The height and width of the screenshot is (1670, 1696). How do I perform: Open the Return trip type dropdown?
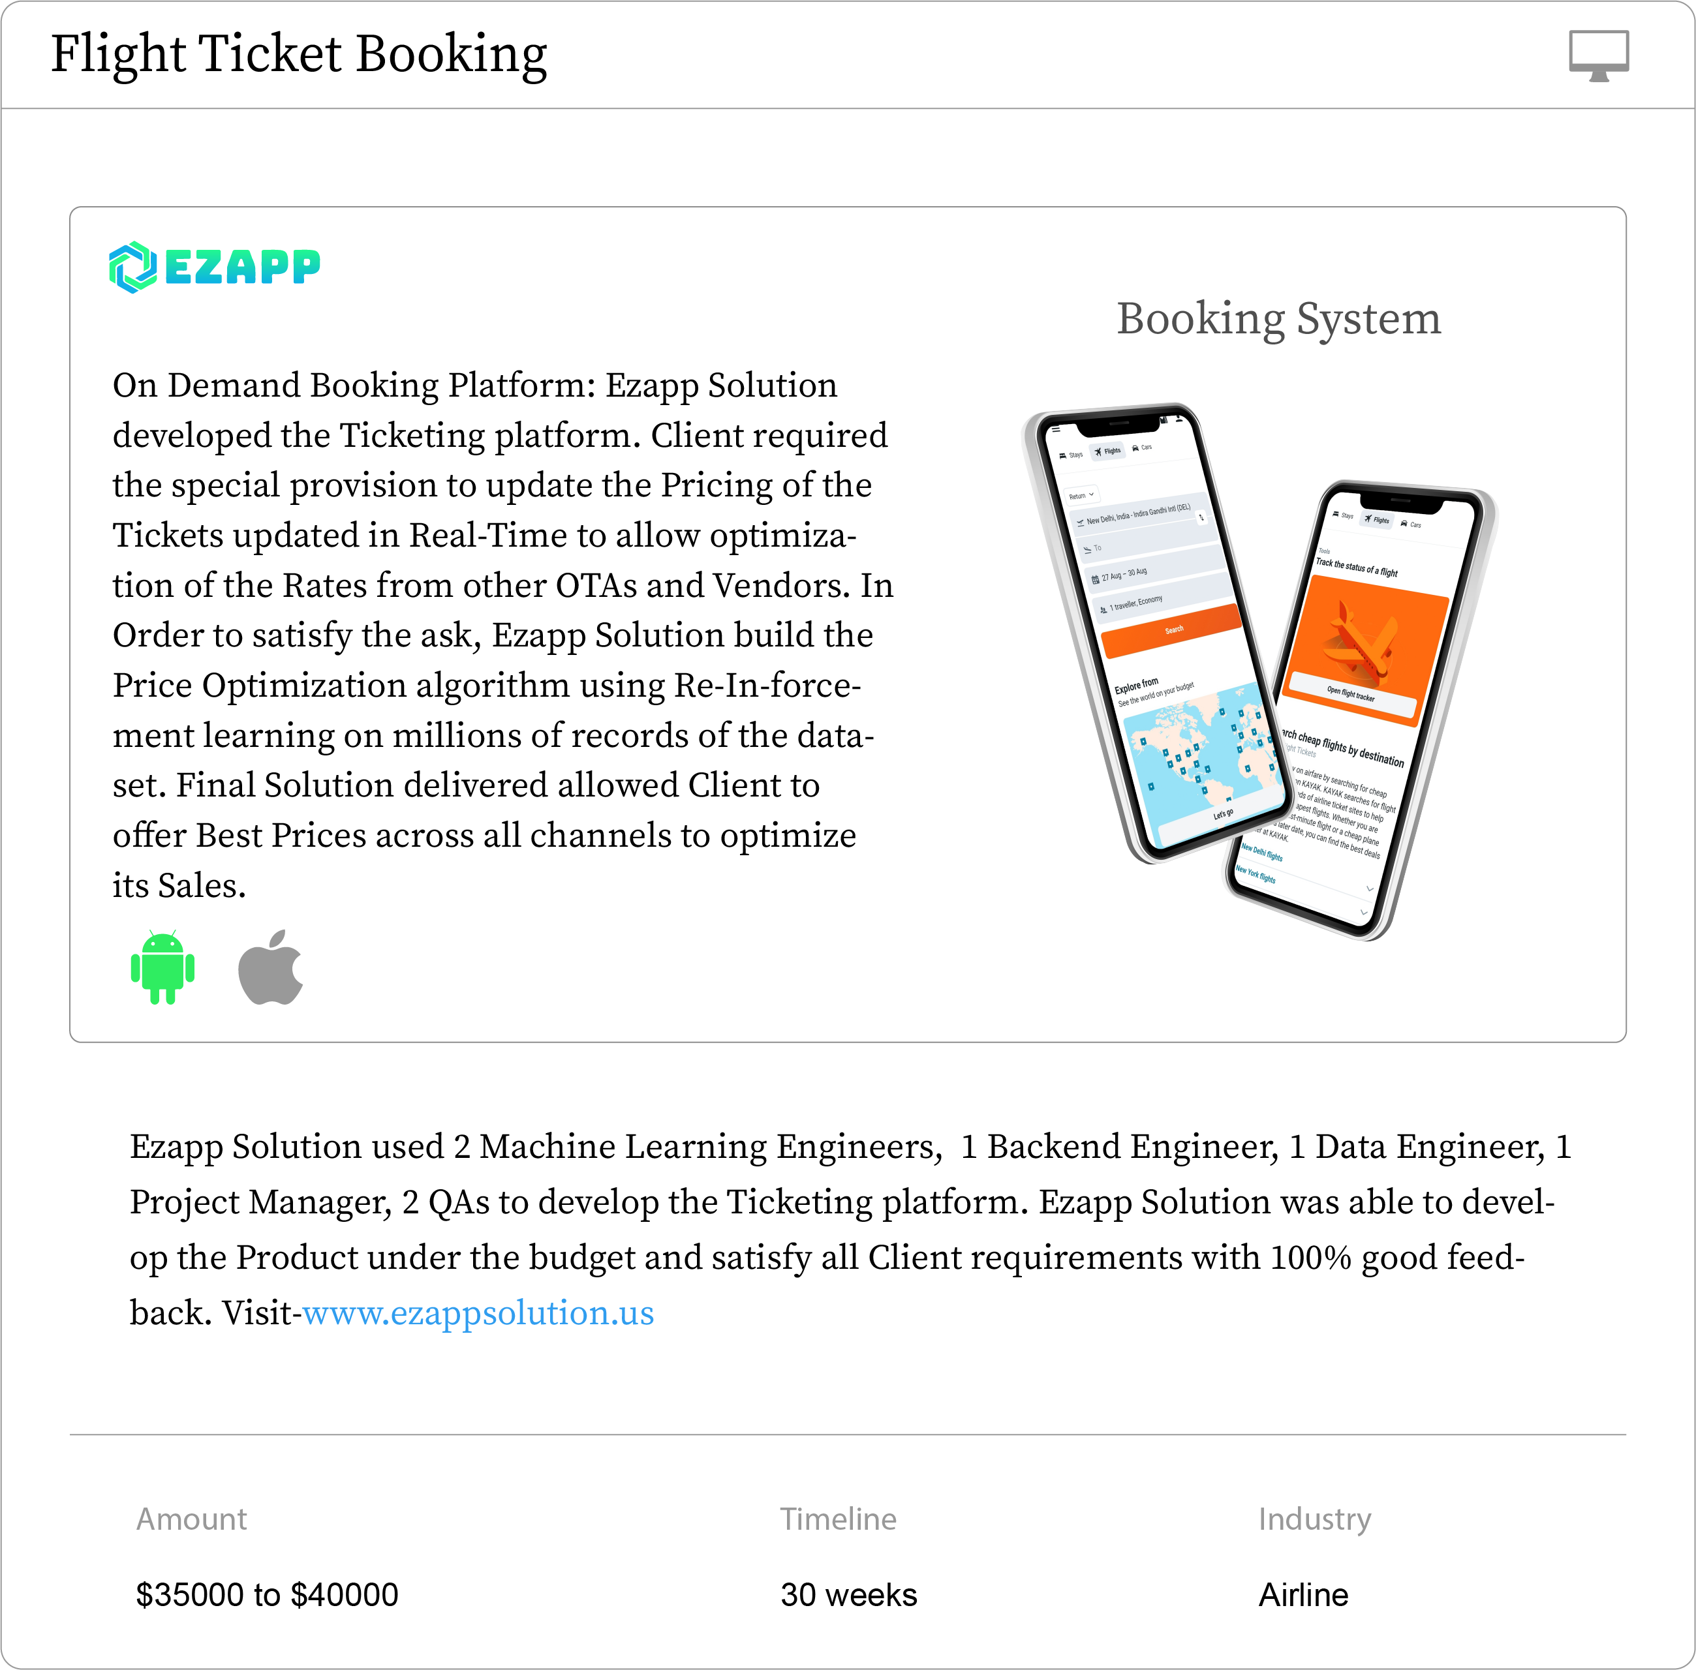(x=1082, y=496)
